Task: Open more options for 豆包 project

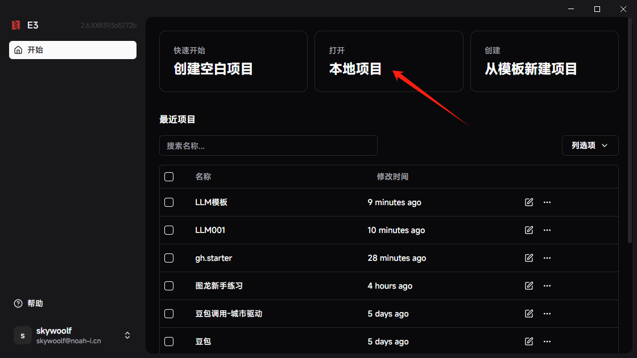Action: pyautogui.click(x=547, y=342)
